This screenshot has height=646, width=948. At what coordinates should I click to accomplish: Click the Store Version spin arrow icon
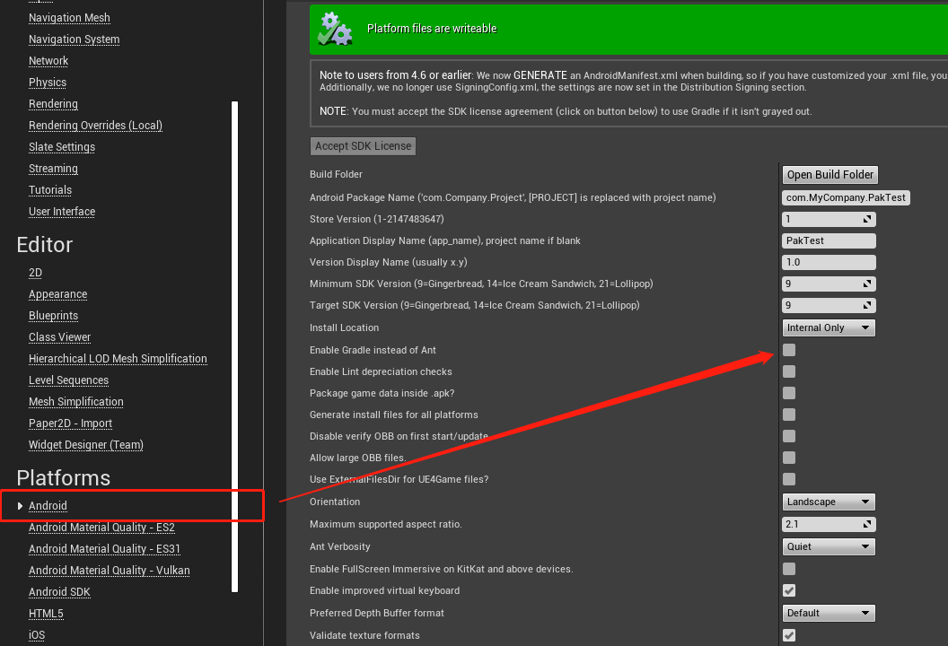[867, 219]
